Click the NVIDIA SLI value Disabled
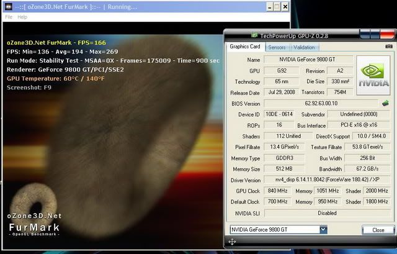 click(x=327, y=213)
